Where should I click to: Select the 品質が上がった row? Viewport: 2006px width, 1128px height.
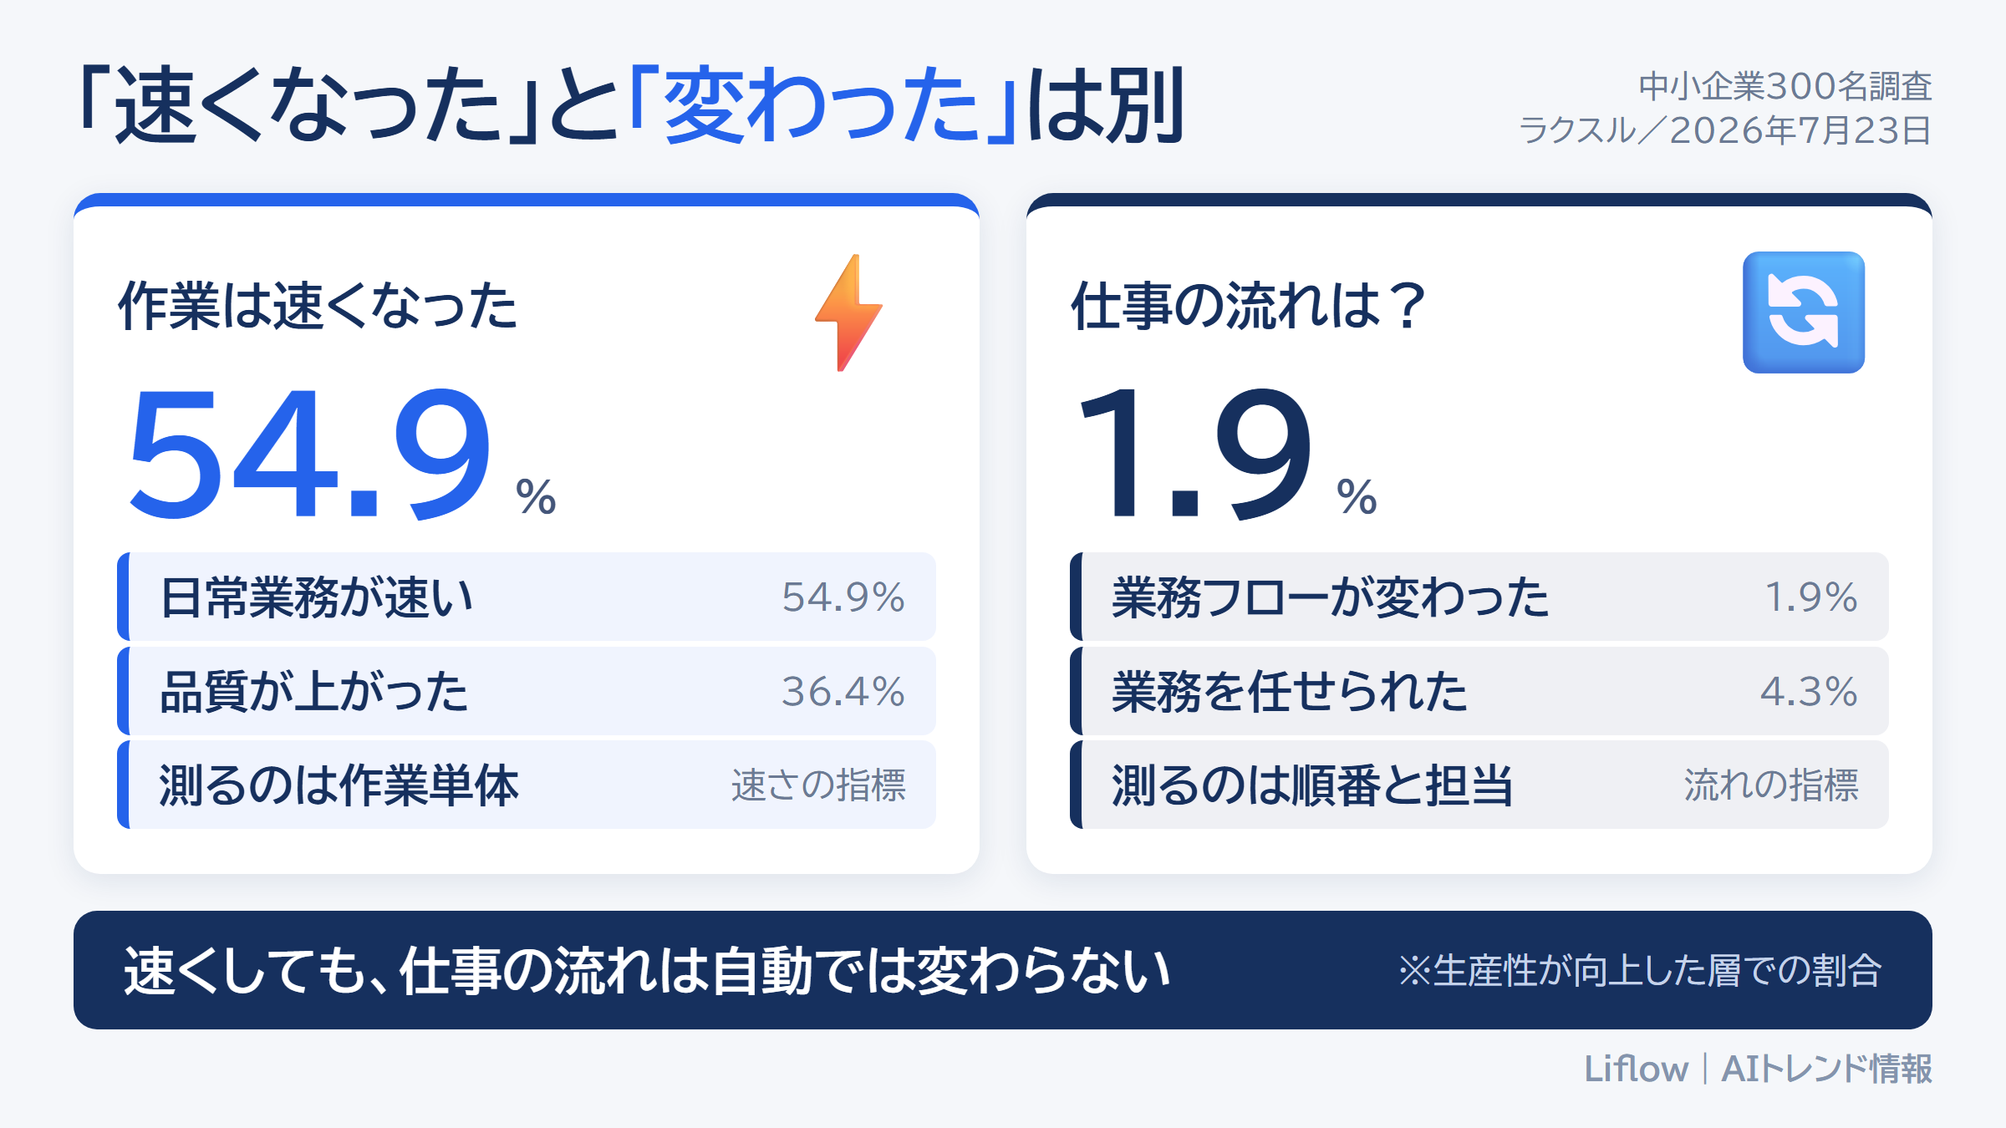pyautogui.click(x=527, y=691)
